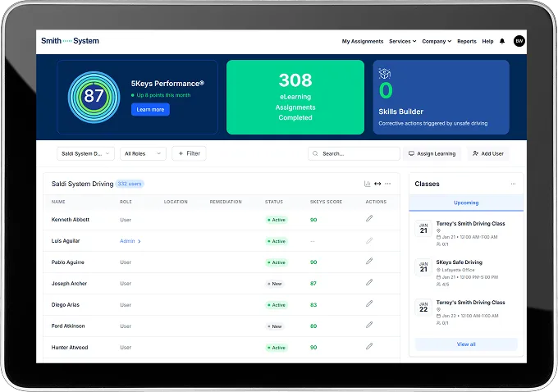Open the Help menu item
Image resolution: width=558 pixels, height=392 pixels.
[x=487, y=41]
